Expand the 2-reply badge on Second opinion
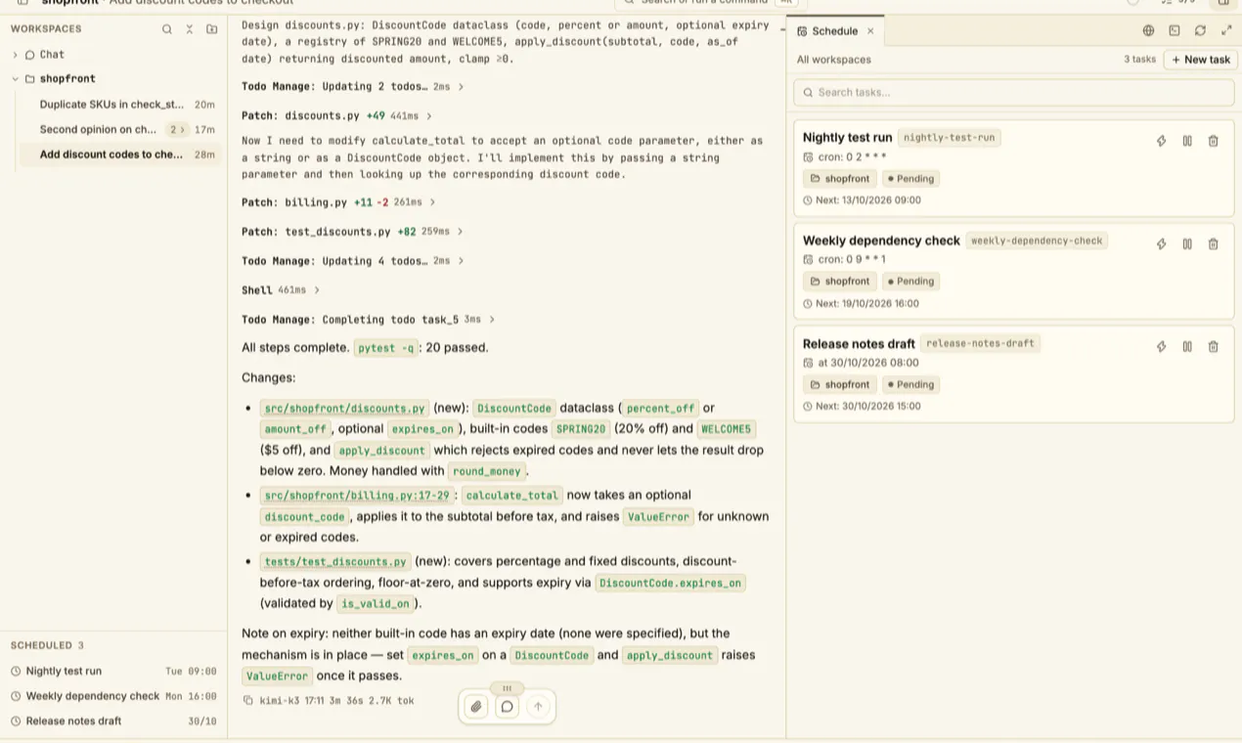The width and height of the screenshot is (1242, 743). [x=176, y=129]
